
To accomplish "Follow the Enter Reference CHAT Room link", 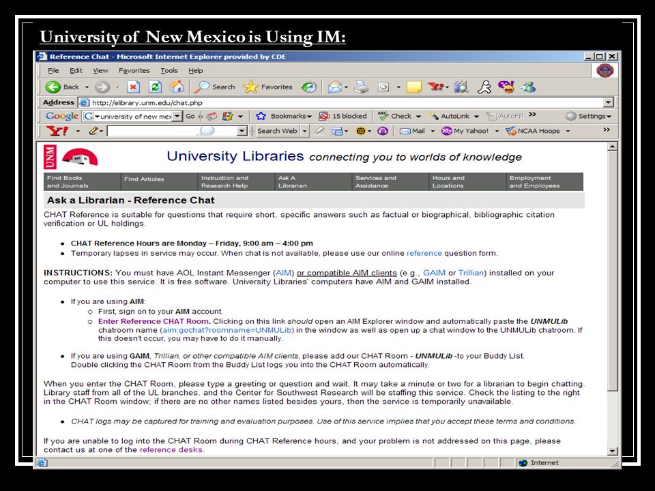I will tap(154, 321).
